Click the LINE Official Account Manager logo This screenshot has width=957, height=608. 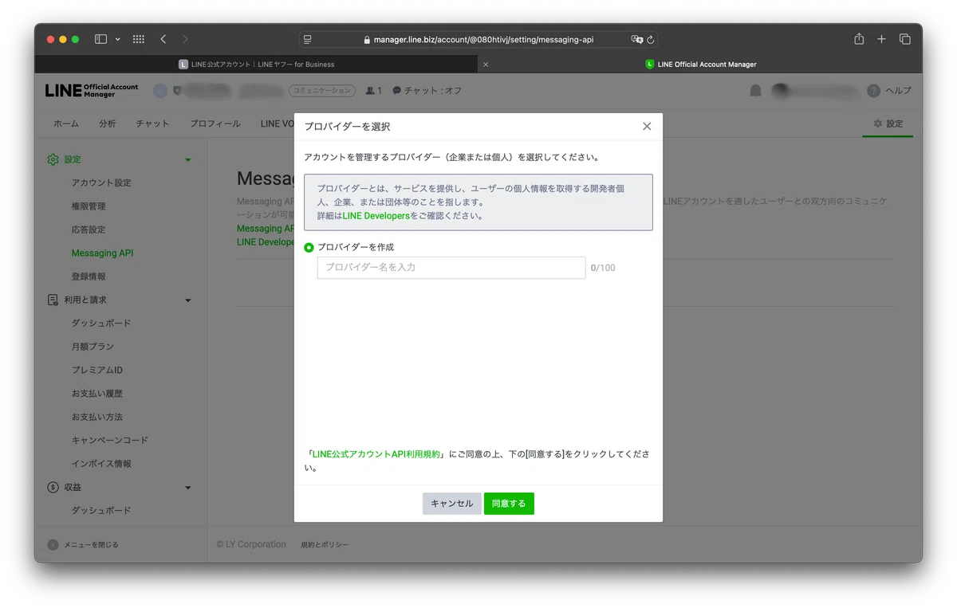[x=92, y=91]
